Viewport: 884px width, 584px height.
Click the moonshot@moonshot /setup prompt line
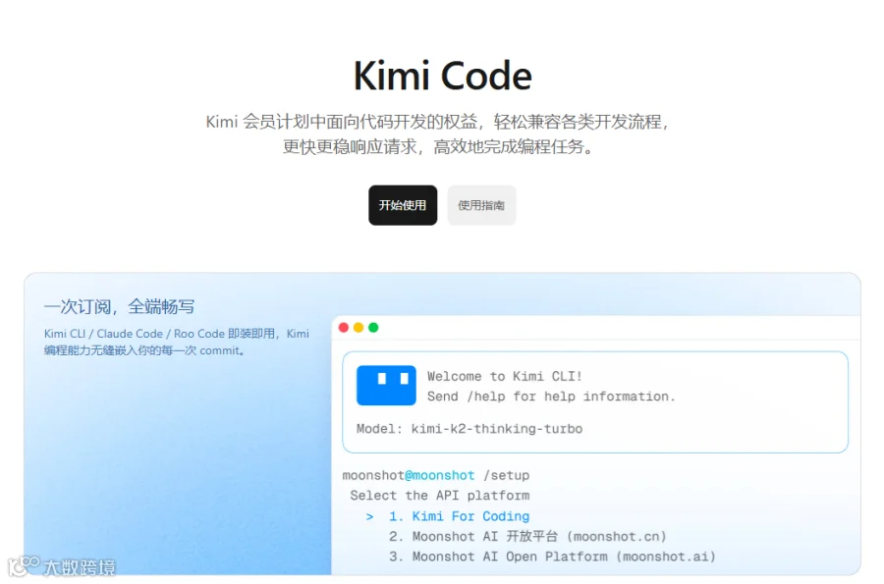(x=436, y=475)
